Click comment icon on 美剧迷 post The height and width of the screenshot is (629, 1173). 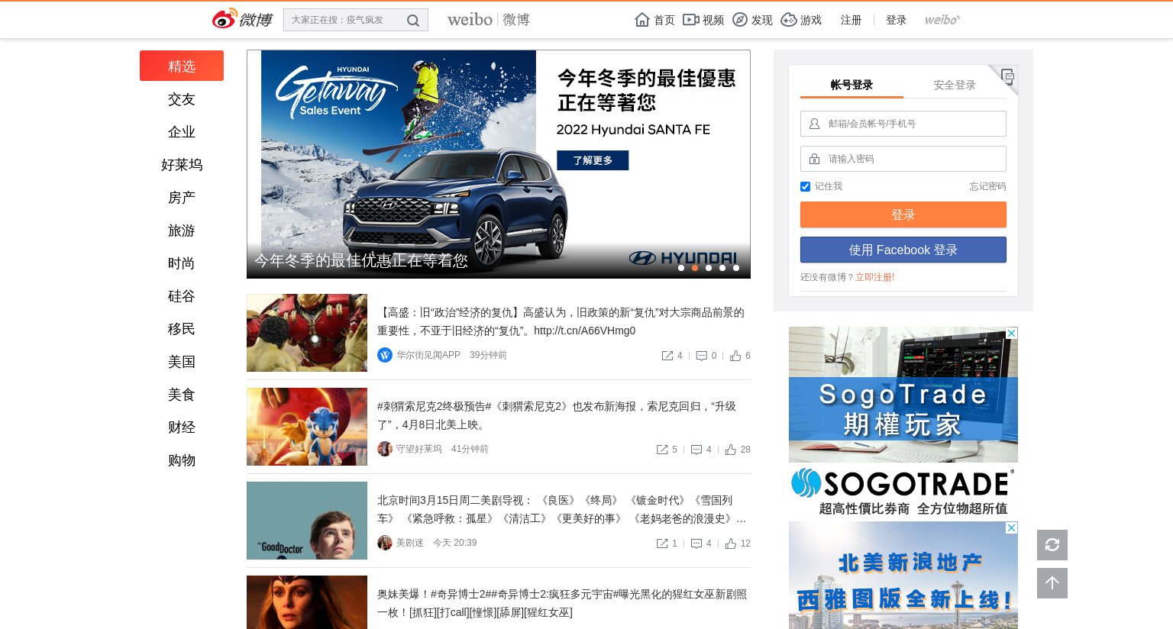coord(696,544)
